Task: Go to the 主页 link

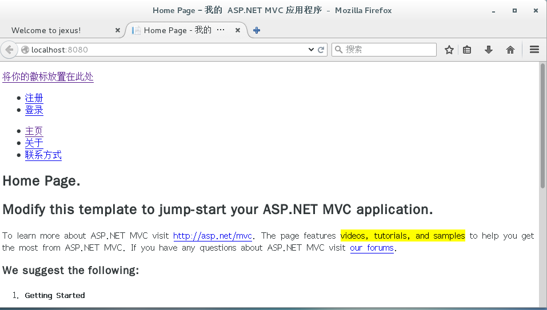Action: point(34,131)
